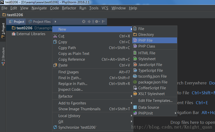Image resolution: width=215 pixels, height=132 pixels.
Task: Click the XSLT Stylesheet icon
Action: (x=135, y=94)
